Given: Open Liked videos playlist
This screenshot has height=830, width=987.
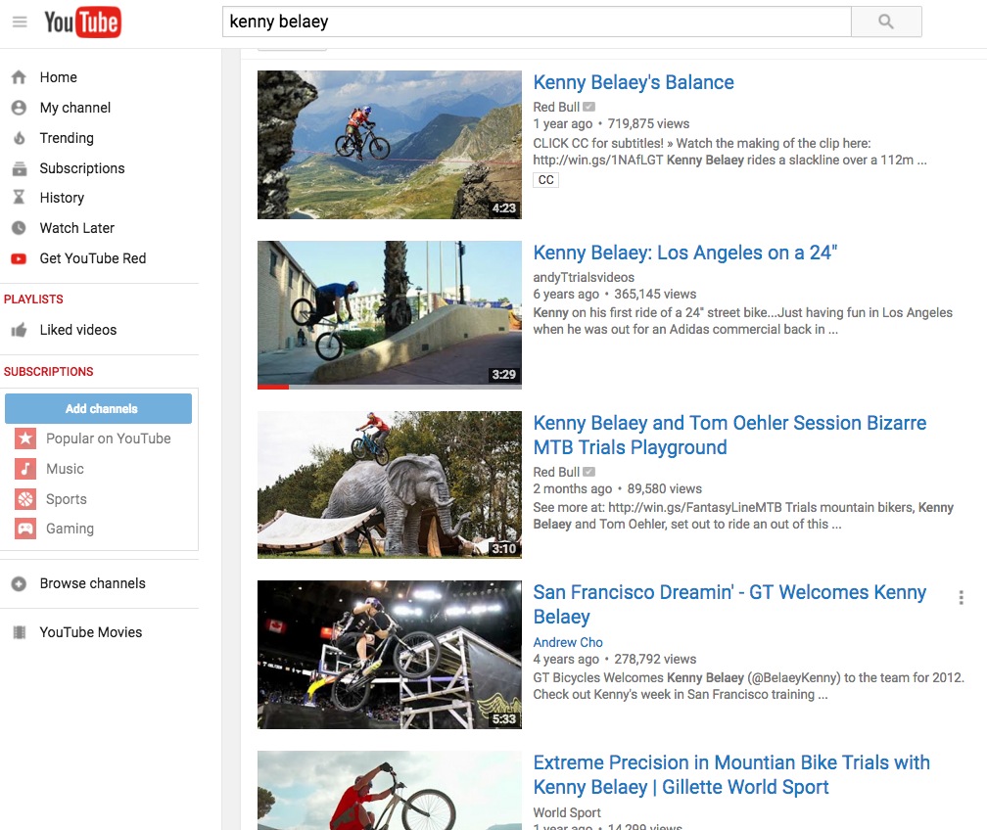Looking at the screenshot, I should click(x=78, y=330).
